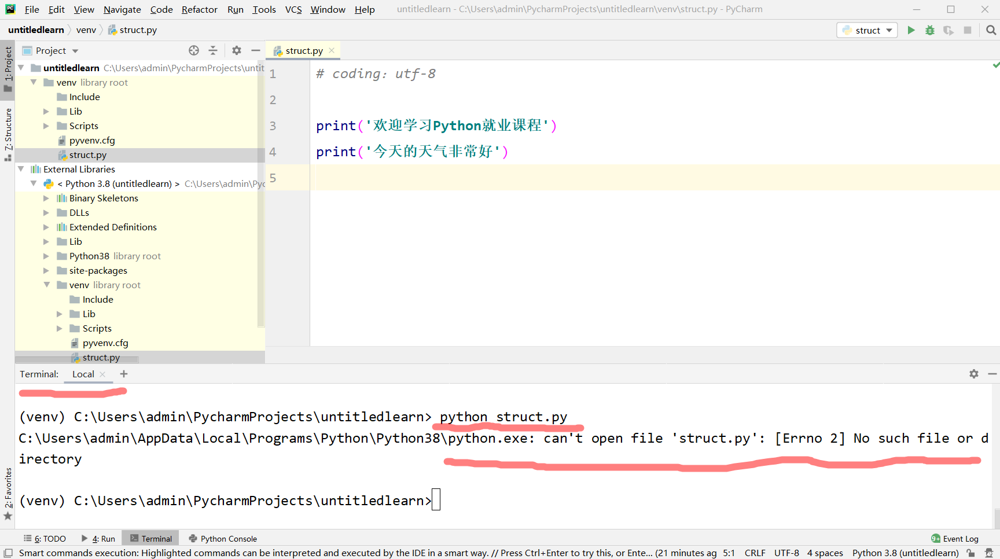Toggle tool window buttons icon in status bar corner
Image resolution: width=1000 pixels, height=559 pixels.
coord(8,553)
